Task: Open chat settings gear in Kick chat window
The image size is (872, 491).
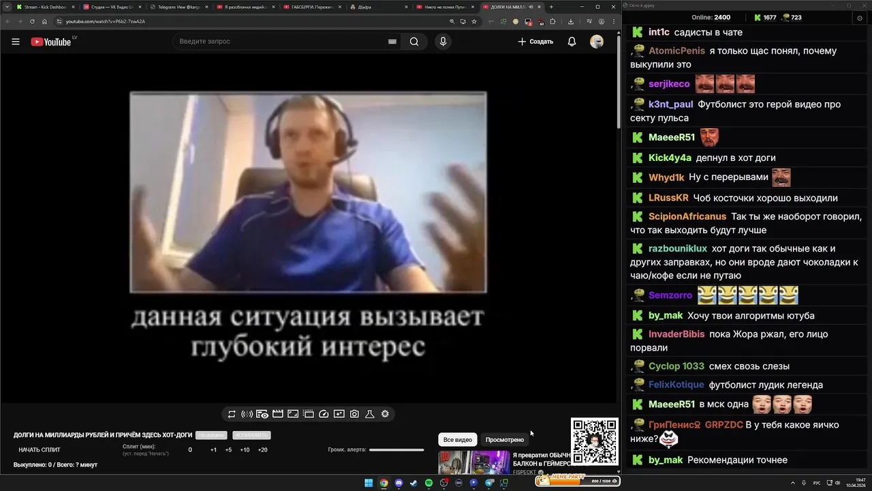Action: 859,18
